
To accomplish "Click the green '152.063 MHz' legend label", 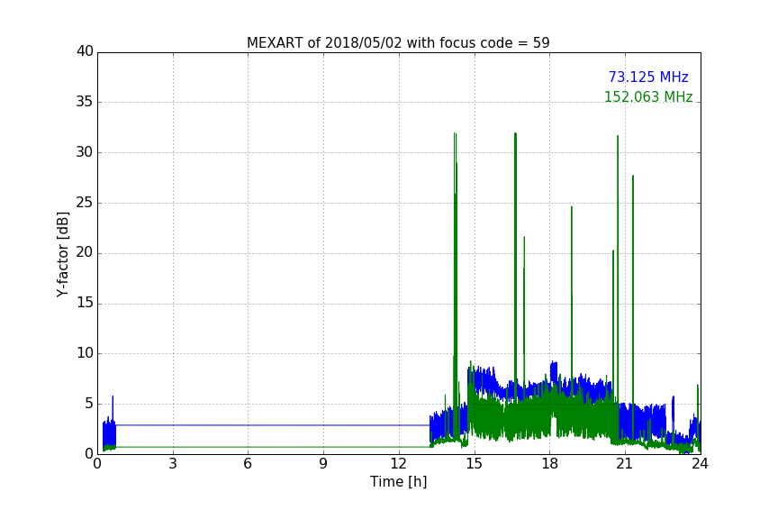I will click(x=648, y=96).
